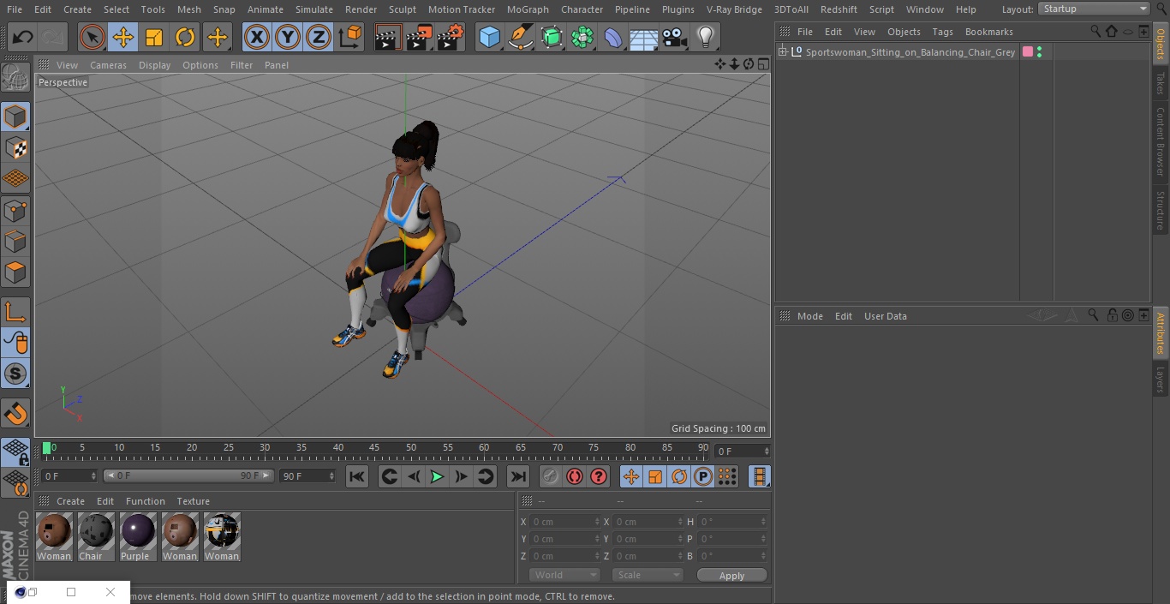Toggle autokeying button
The width and height of the screenshot is (1170, 604).
(x=575, y=477)
